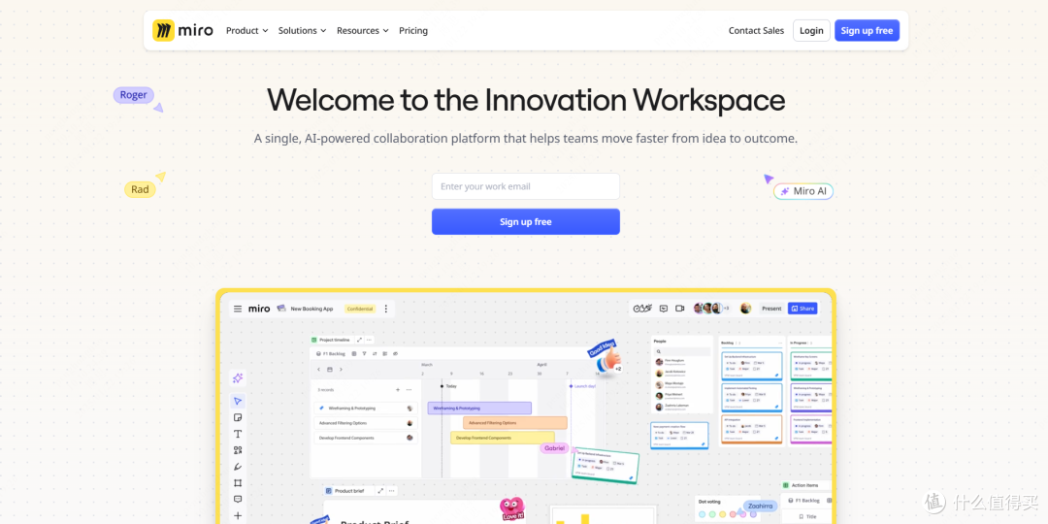Click the Launch day milestone marker
This screenshot has height=524, width=1048.
[581, 386]
